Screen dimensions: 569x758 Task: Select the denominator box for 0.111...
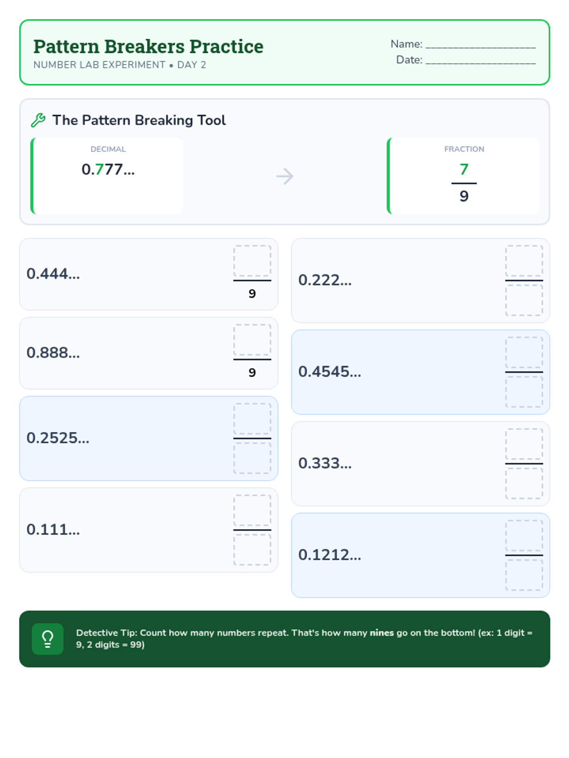[252, 550]
